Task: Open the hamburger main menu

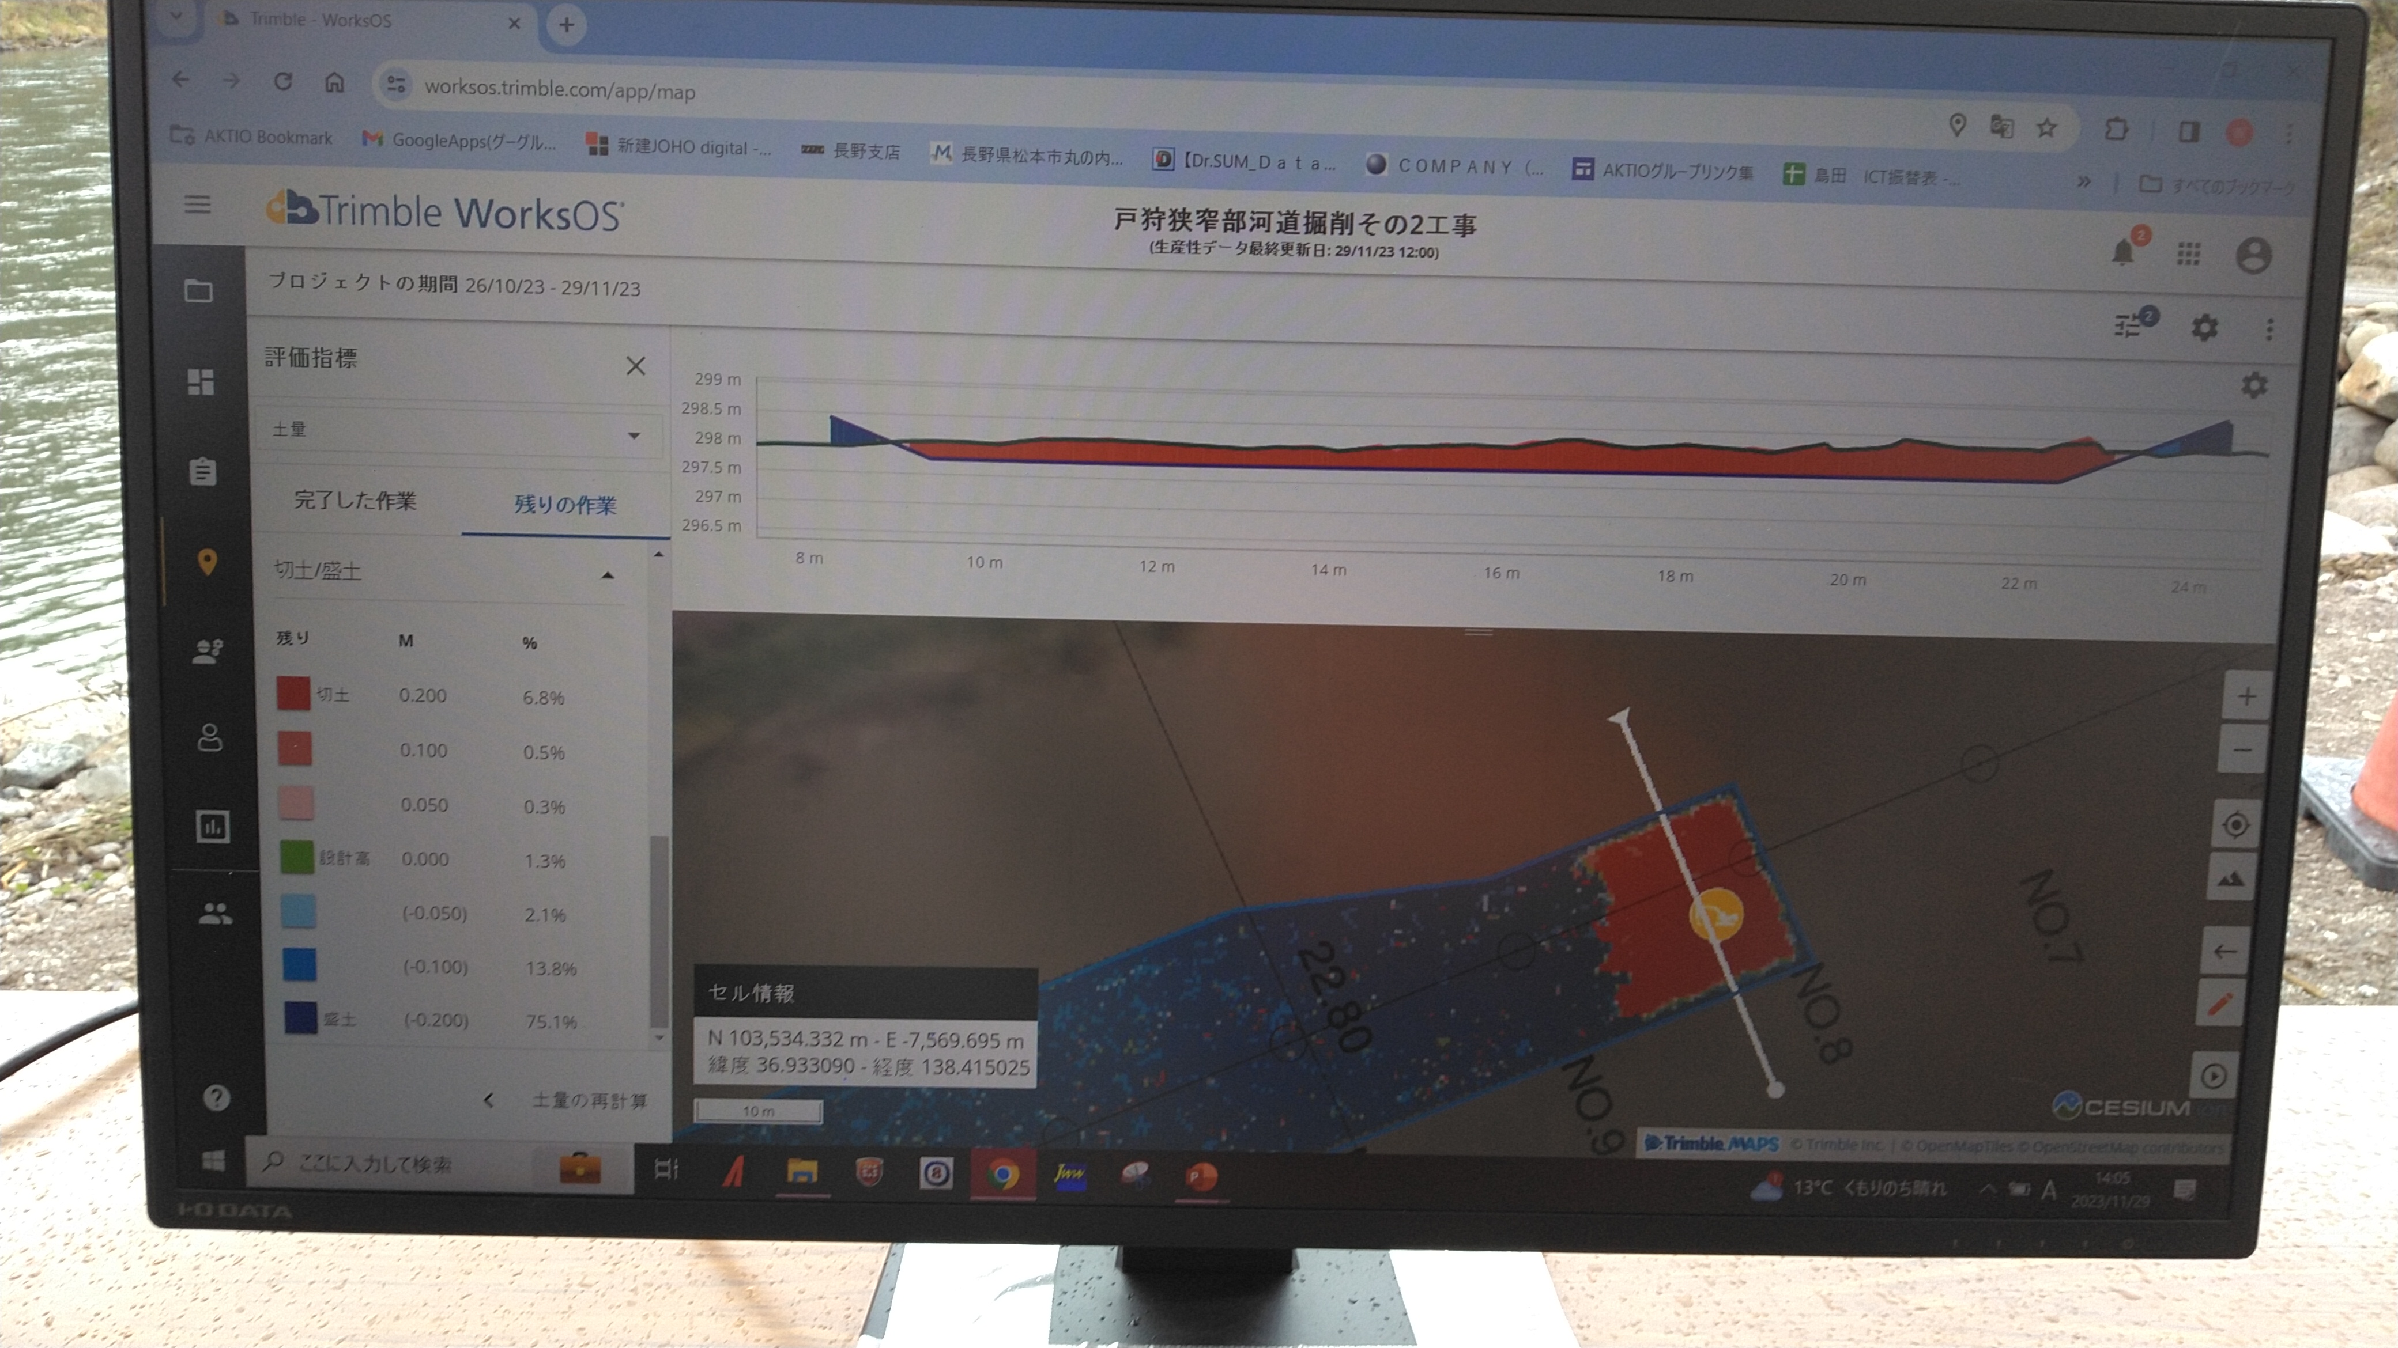Action: coord(197,204)
